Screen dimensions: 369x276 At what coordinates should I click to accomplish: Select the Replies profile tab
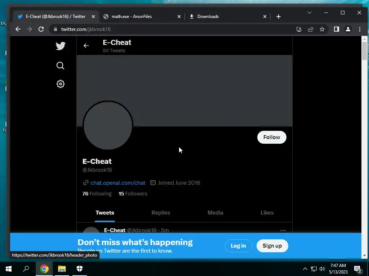click(x=161, y=213)
